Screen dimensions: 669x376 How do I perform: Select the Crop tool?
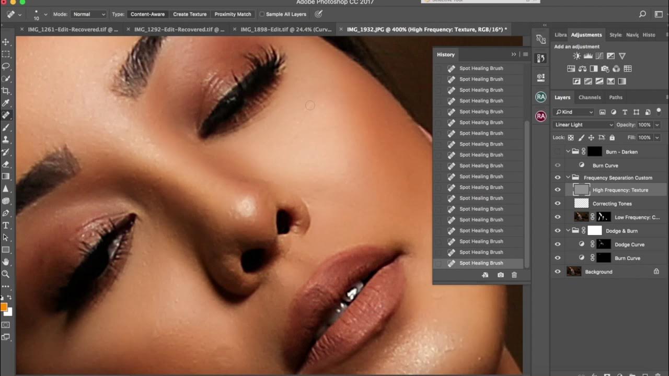tap(6, 91)
